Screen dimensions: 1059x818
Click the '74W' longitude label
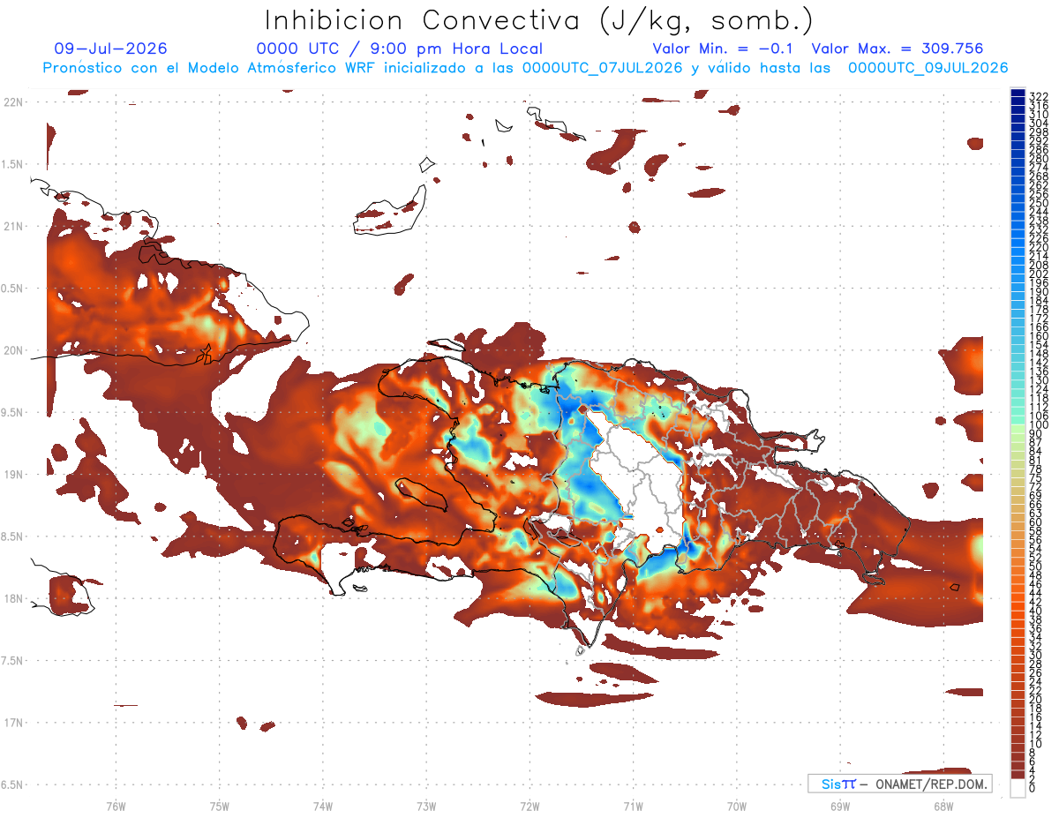click(x=322, y=806)
